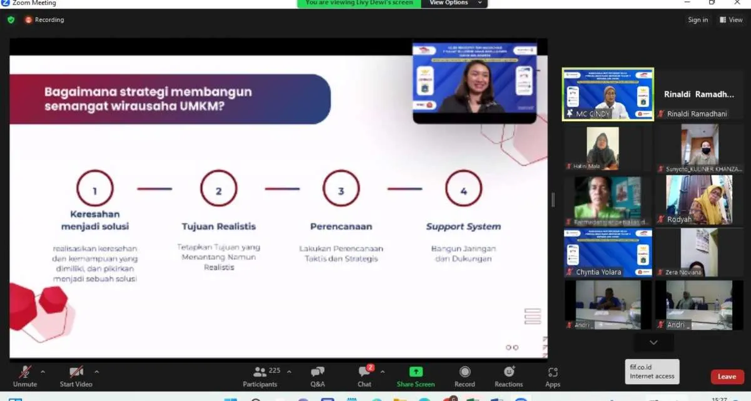Viewport: 751px width, 401px height.
Task: Open the View menu at top right
Action: point(731,19)
